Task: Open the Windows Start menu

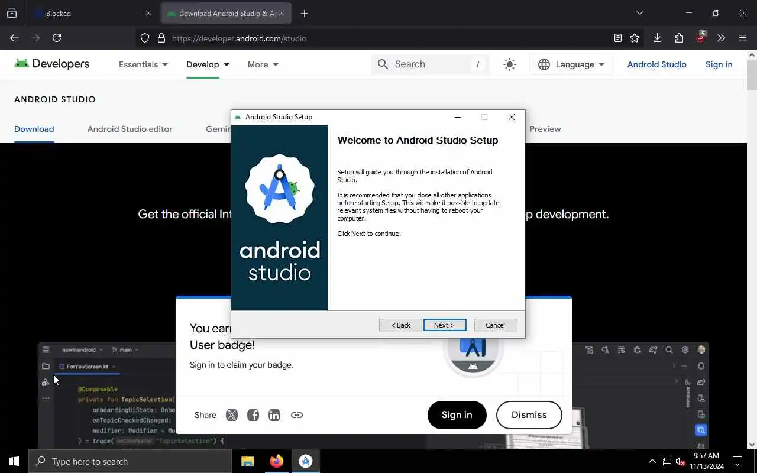Action: click(14, 461)
